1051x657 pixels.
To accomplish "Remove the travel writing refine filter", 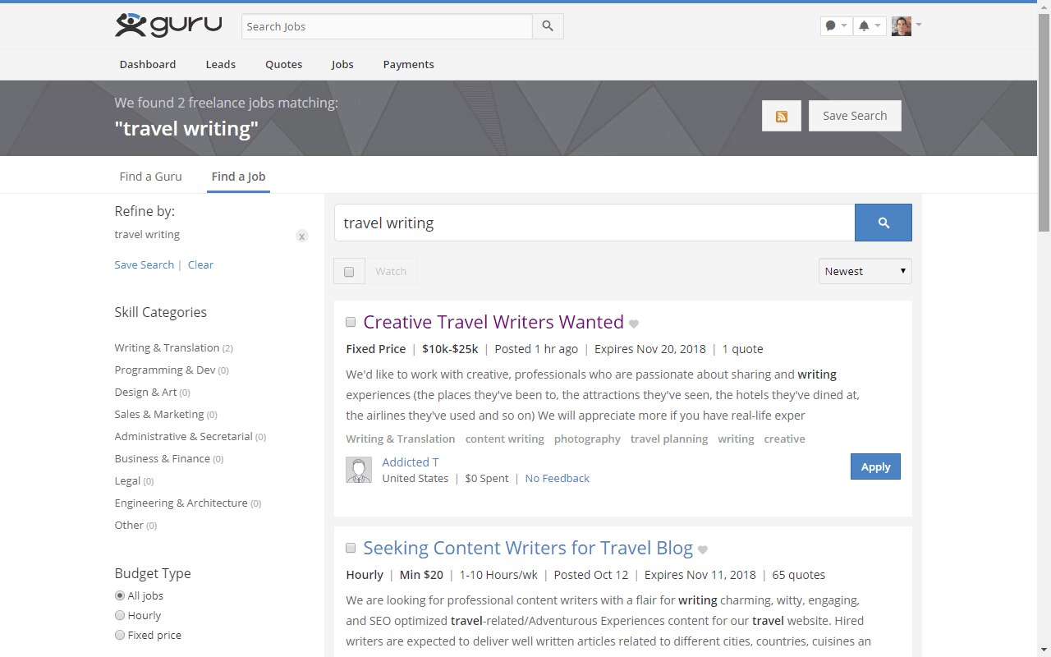I will point(302,237).
